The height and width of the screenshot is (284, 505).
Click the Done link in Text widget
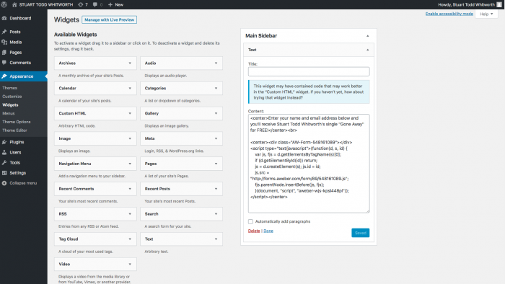[x=268, y=231]
